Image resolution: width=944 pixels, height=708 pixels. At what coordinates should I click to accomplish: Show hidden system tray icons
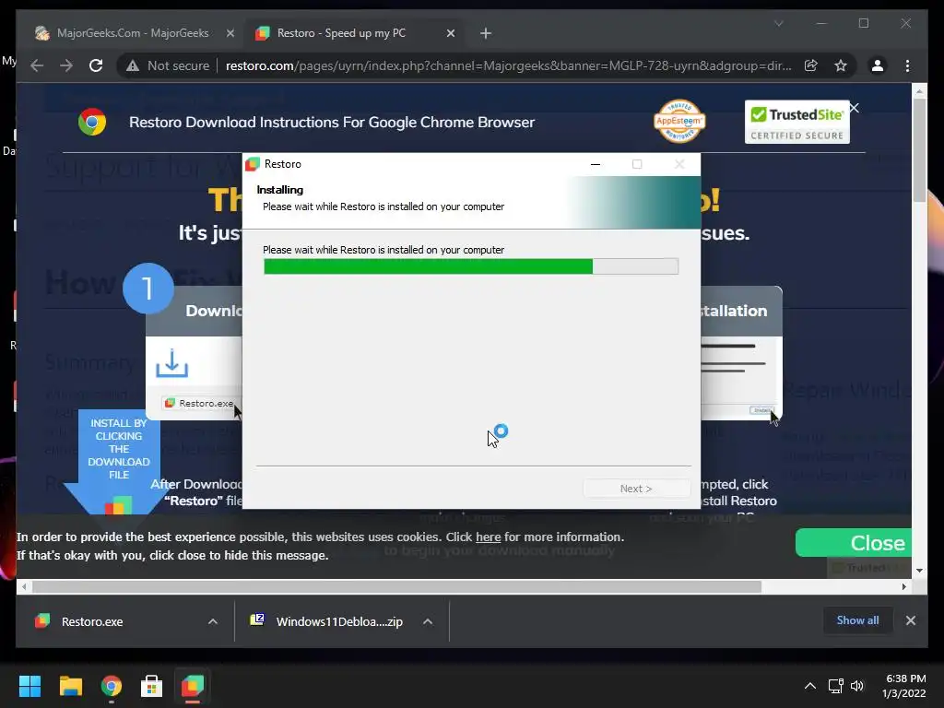tap(809, 686)
